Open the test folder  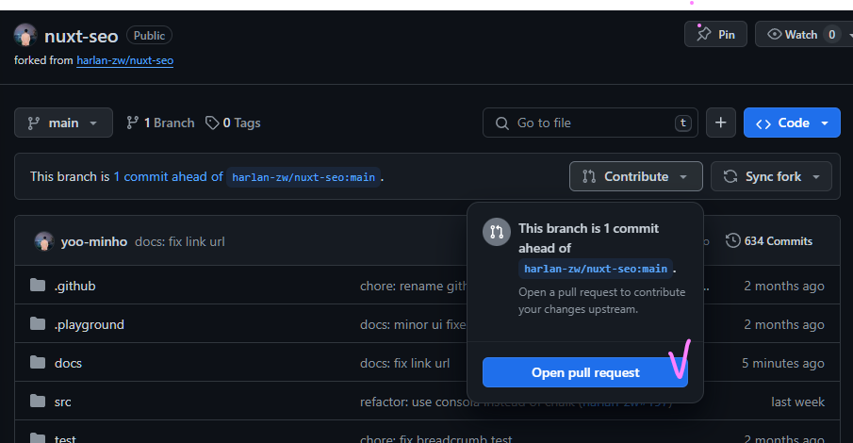65,438
